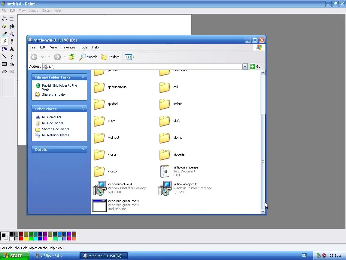Select the Pick Color eyedropper tool
The image size is (346, 260).
[x=5, y=34]
